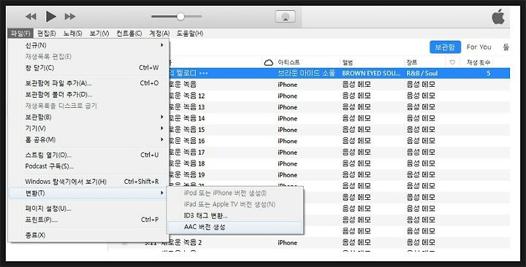This screenshot has height=267, width=526.
Task: Click the fast forward next track button
Action: pyautogui.click(x=70, y=17)
